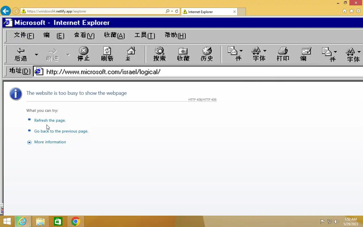This screenshot has width=363, height=227.
Task: Click the second 字体 font button at right edge
Action: coord(353,54)
